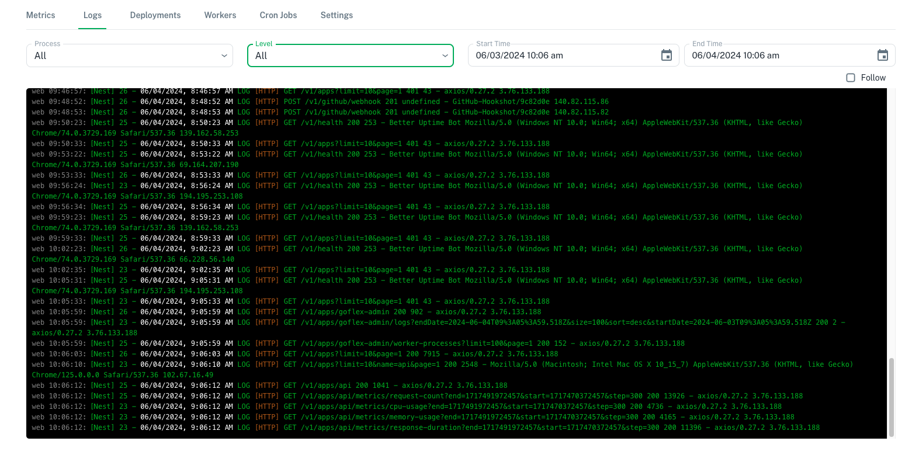Select the Logs tab
This screenshot has height=455, width=919.
[x=92, y=15]
